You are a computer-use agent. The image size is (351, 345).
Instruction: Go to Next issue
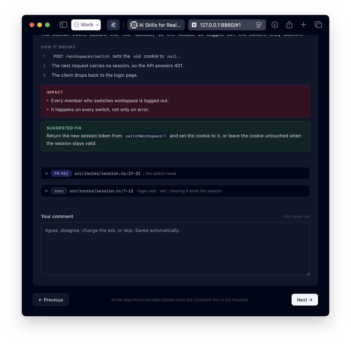pyautogui.click(x=305, y=300)
